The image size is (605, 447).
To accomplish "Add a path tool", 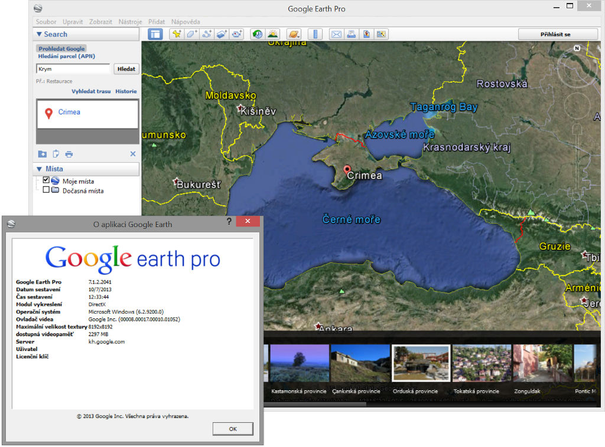I will [207, 34].
